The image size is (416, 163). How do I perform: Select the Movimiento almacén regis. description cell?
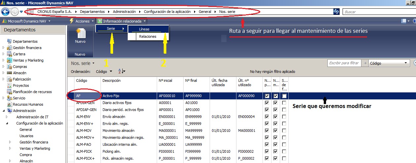pyautogui.click(x=129, y=137)
